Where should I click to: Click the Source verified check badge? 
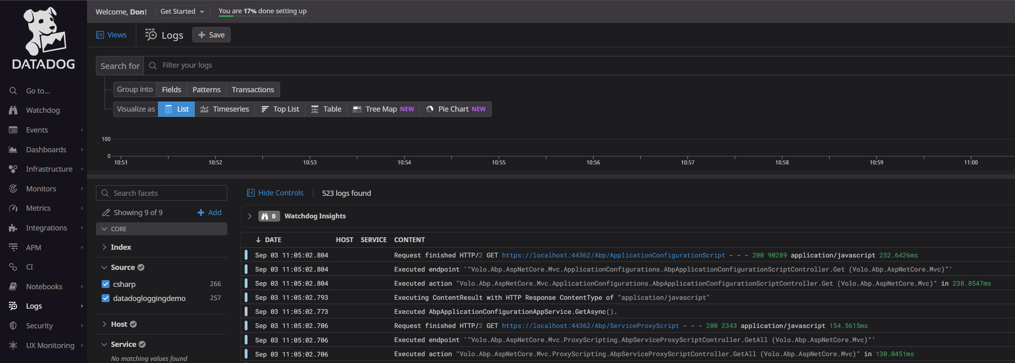(141, 268)
